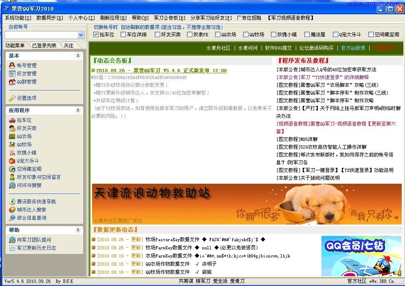Click the QQ会员/七钻 ad image
The image size is (405, 286).
coord(361,256)
